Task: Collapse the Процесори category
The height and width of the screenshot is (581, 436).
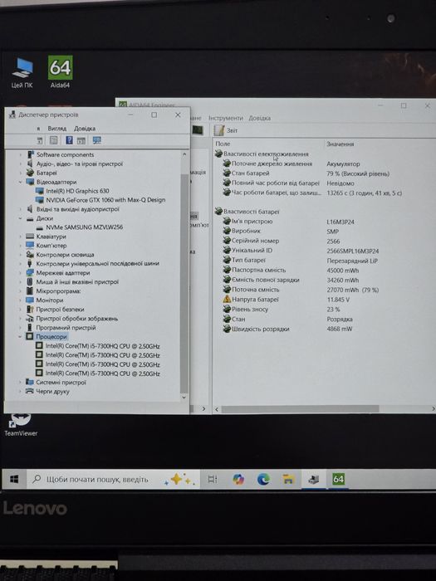Action: pyautogui.click(x=21, y=337)
